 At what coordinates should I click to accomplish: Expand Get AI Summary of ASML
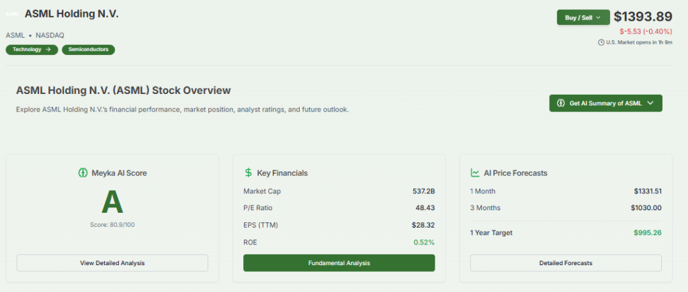click(x=605, y=103)
